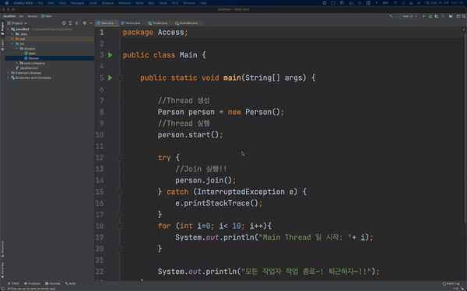Run the Main configuration with toolbar play button

pos(424,16)
